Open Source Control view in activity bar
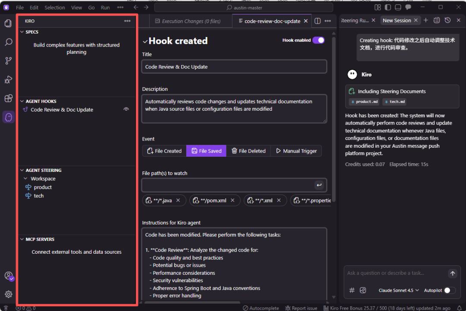This screenshot has height=311, width=466. pos(8,61)
